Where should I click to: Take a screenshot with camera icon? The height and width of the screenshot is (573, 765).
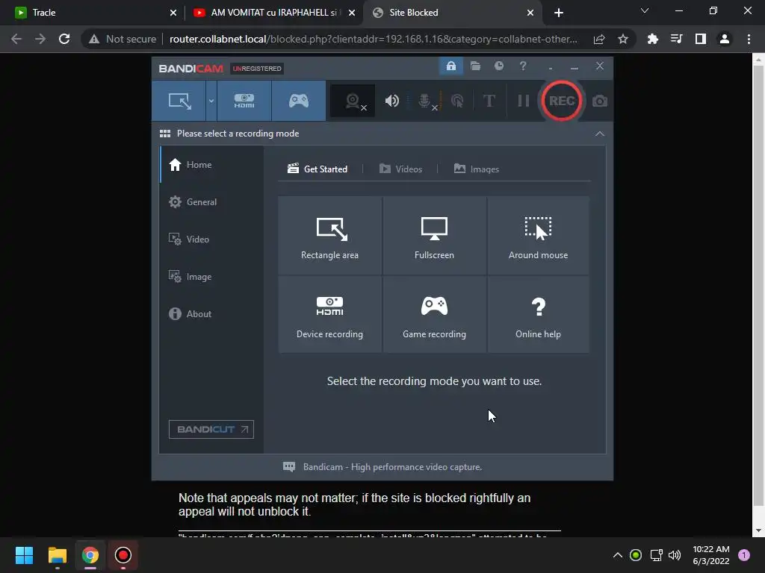pos(600,101)
